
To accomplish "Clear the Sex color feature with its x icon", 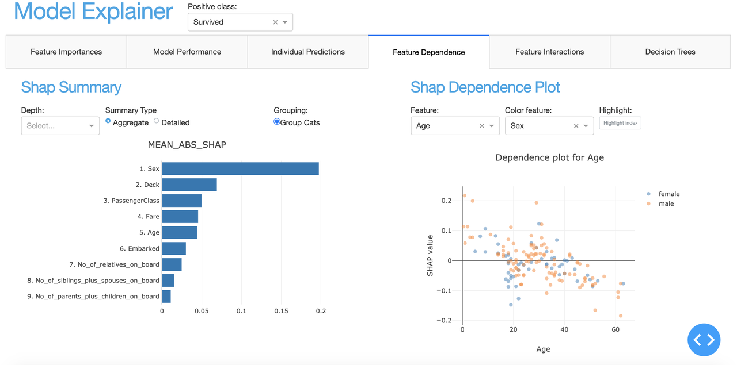I will click(576, 125).
